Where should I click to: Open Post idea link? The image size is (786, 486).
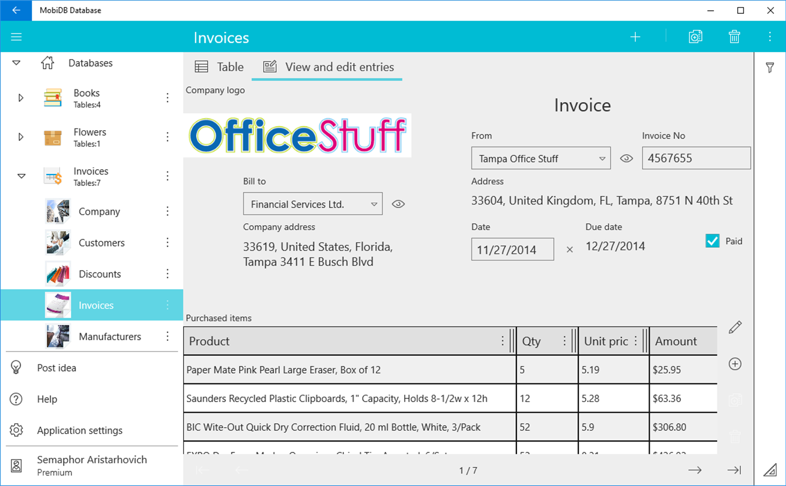(x=56, y=368)
